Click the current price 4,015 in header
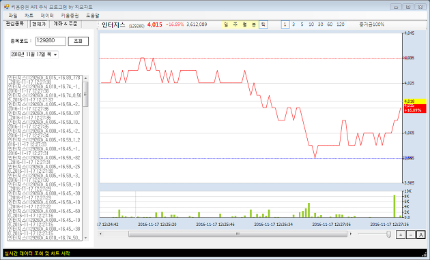Viewport: 430px width, 260px height. click(x=155, y=25)
